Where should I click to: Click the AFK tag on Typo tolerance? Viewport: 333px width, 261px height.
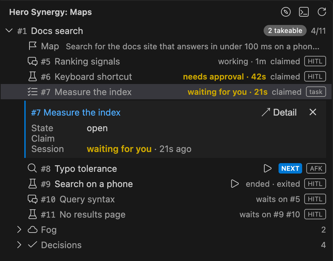tap(316, 169)
